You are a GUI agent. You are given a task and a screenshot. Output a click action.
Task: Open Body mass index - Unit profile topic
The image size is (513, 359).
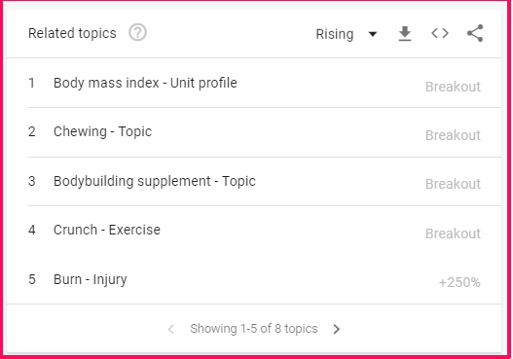coord(145,83)
